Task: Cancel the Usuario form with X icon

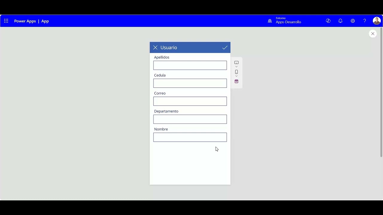Action: (x=155, y=47)
